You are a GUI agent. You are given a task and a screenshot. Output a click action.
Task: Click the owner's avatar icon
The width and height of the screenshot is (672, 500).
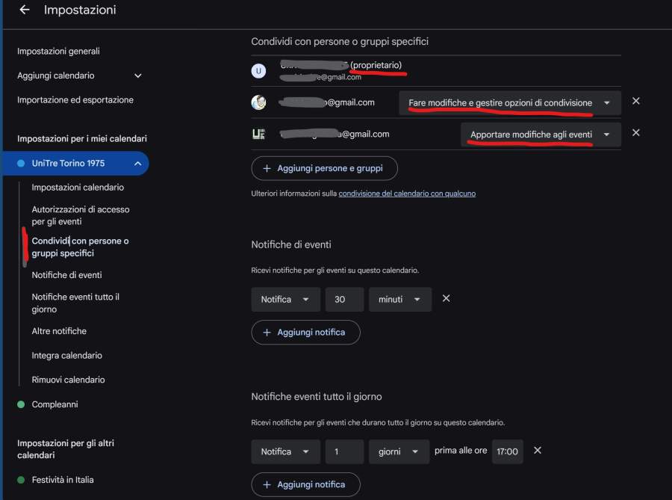tap(259, 71)
